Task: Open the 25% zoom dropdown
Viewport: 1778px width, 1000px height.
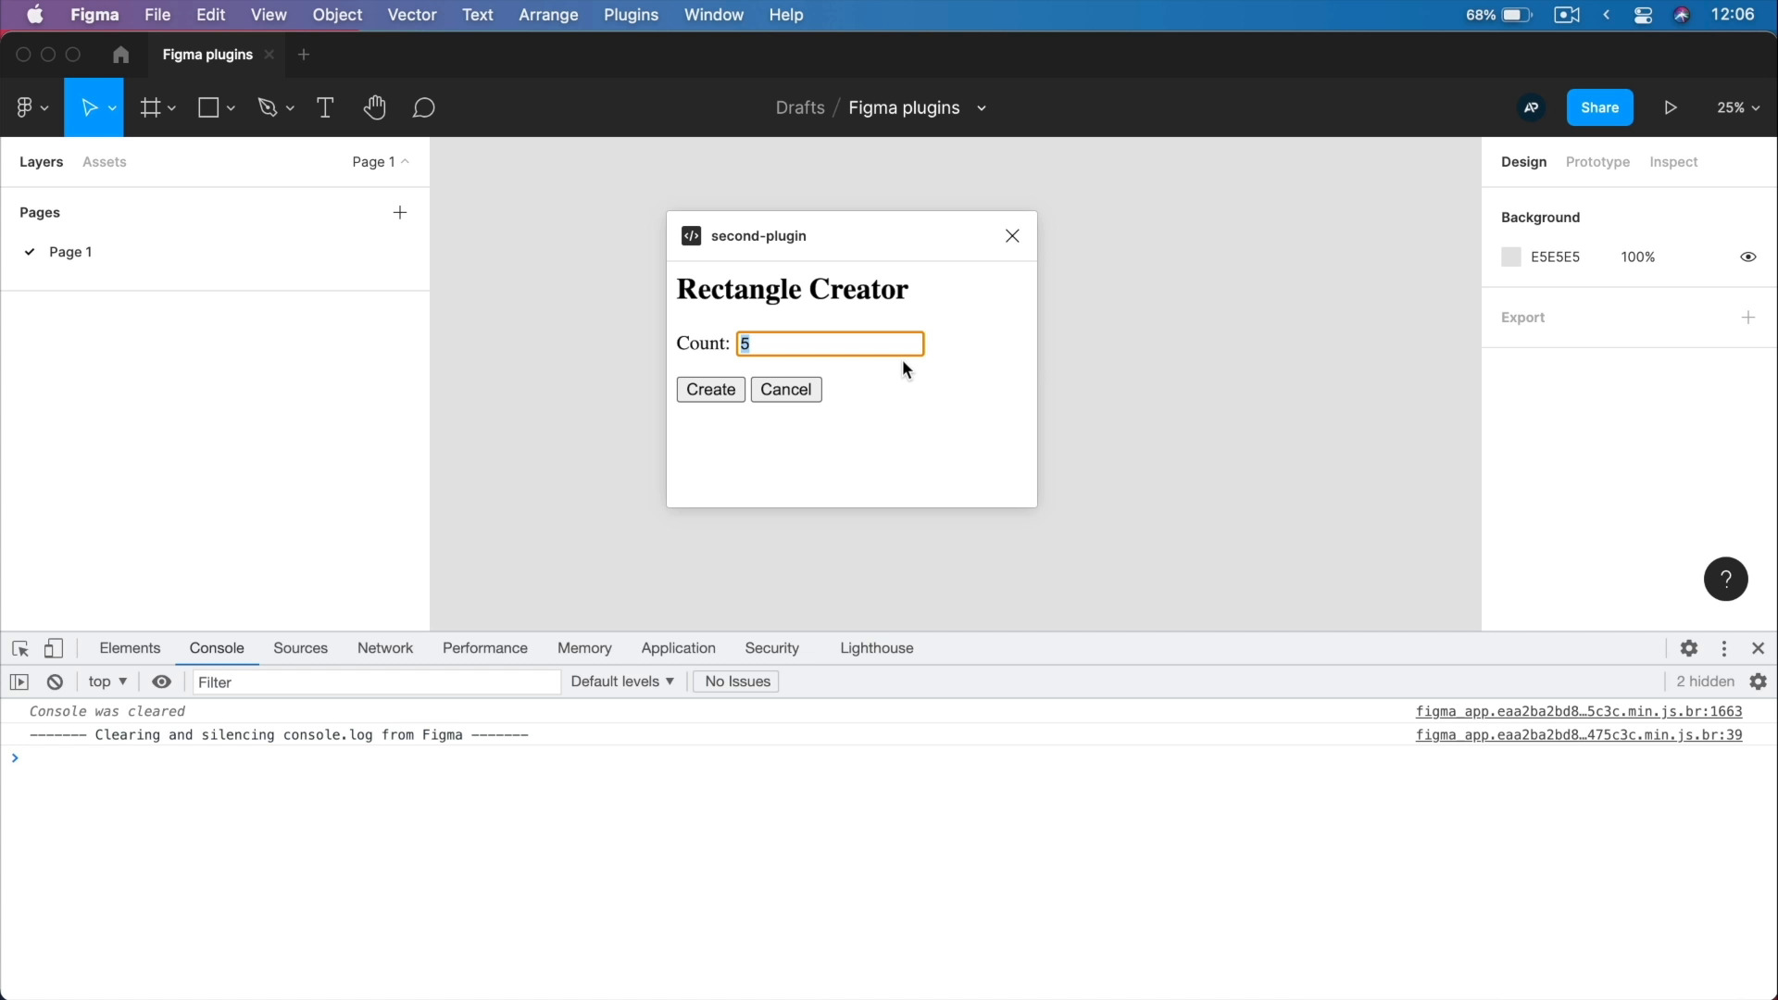Action: (1737, 107)
